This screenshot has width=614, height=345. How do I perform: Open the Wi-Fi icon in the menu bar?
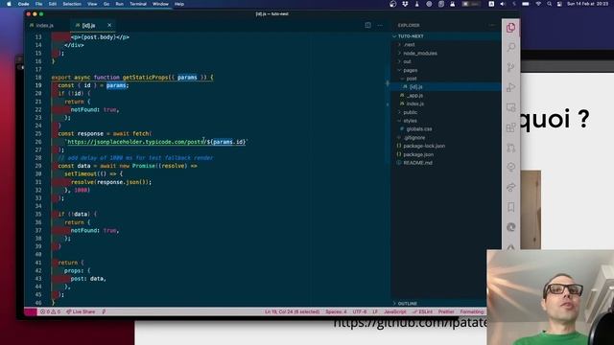[538, 4]
